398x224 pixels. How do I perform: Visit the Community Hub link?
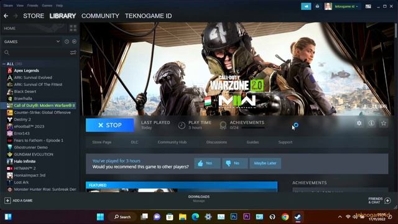point(172,142)
